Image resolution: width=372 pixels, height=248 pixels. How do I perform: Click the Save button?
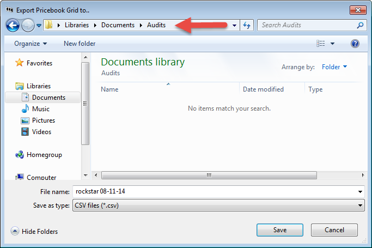tap(279, 230)
